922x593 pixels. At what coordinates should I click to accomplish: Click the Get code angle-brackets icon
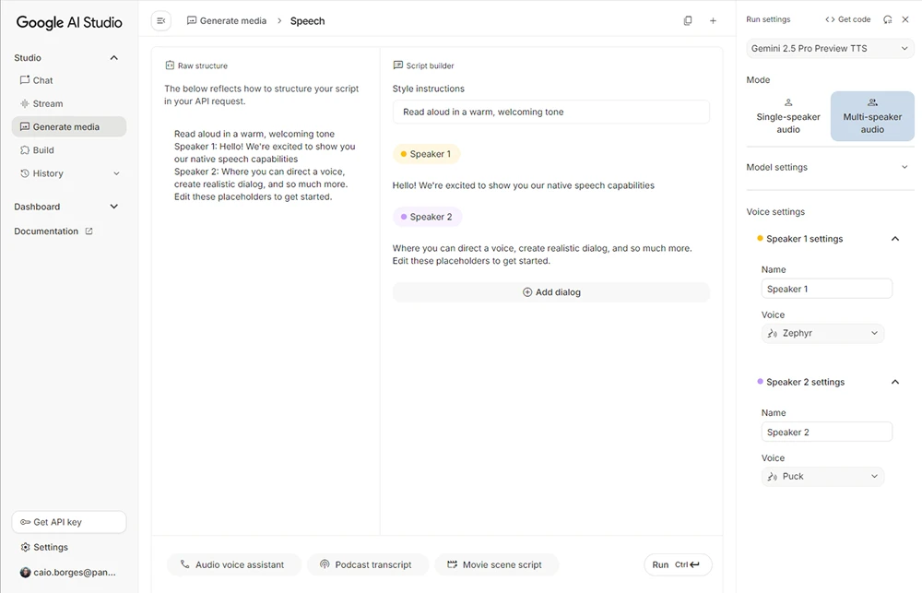pos(830,19)
